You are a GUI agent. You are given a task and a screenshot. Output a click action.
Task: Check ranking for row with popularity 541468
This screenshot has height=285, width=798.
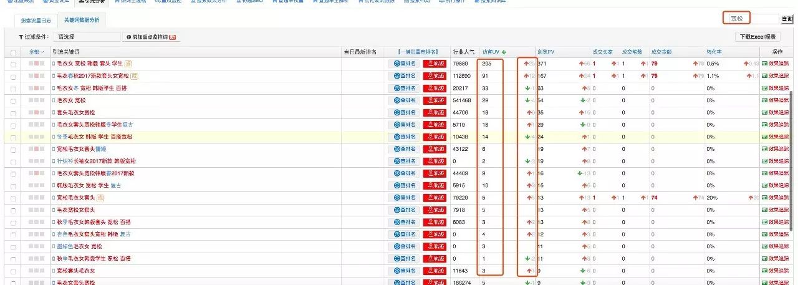pos(402,100)
